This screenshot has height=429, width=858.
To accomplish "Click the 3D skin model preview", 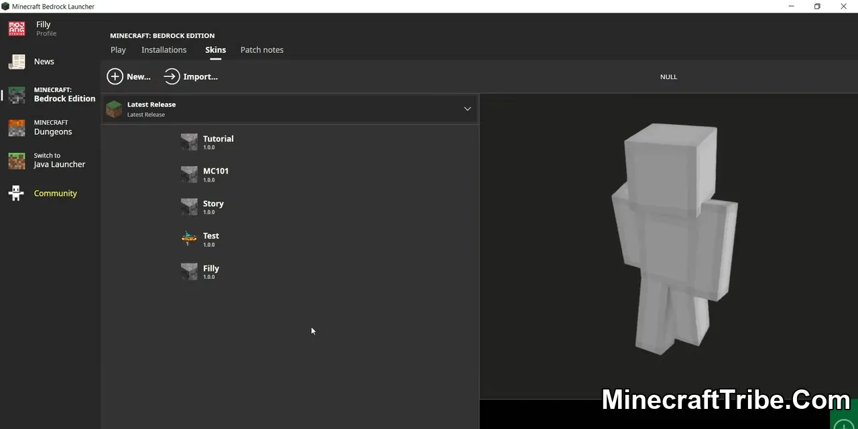I will coord(673,238).
